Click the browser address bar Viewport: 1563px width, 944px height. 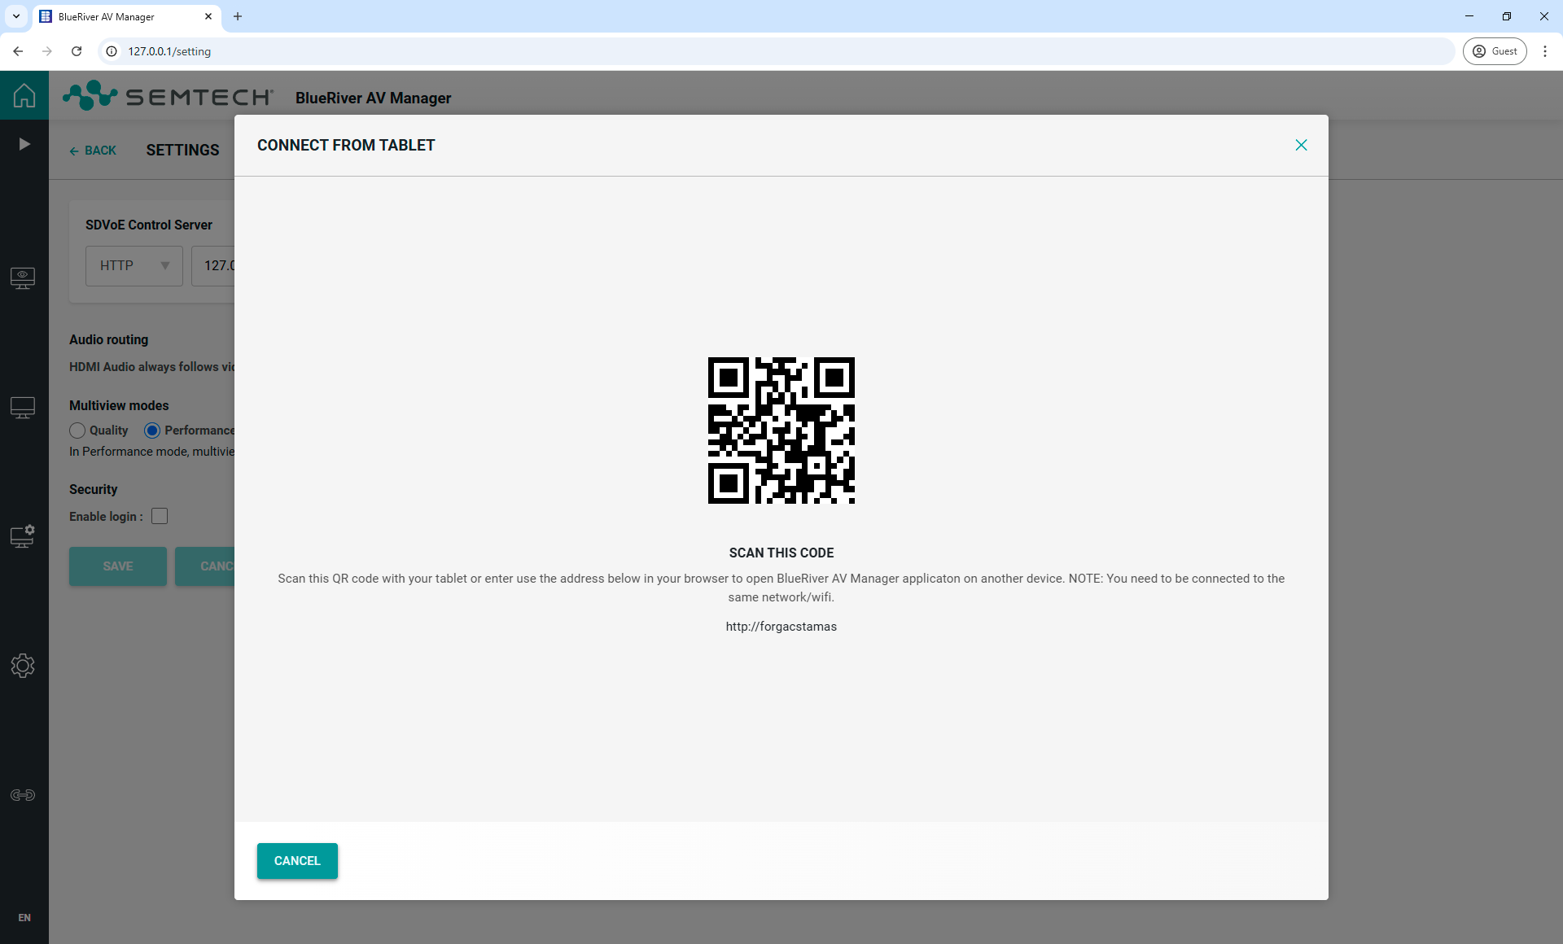click(733, 51)
